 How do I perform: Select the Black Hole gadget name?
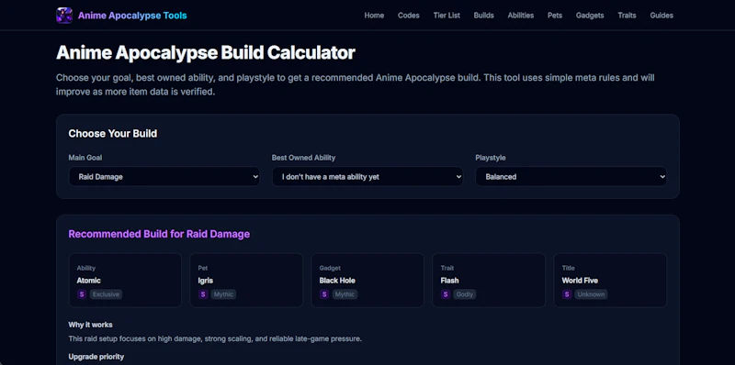337,281
